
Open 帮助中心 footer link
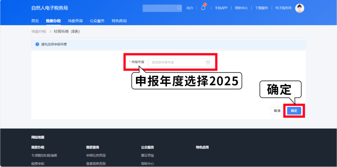(147, 164)
